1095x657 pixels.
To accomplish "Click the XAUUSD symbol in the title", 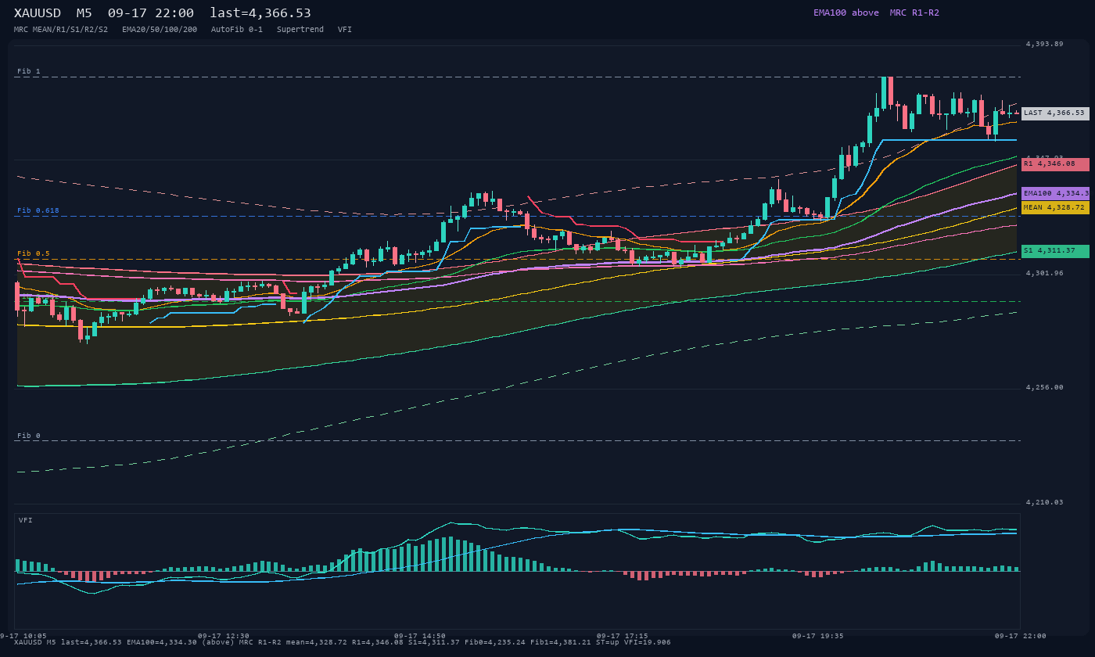I will click(38, 13).
